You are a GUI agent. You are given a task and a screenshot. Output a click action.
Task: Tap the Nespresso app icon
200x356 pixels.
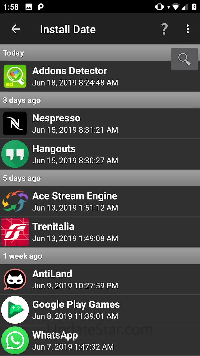point(15,124)
